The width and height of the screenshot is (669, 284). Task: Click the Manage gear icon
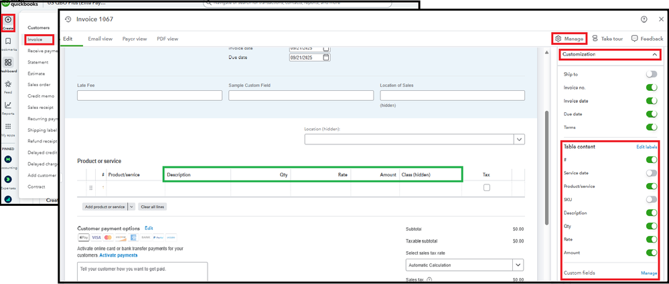(x=558, y=39)
